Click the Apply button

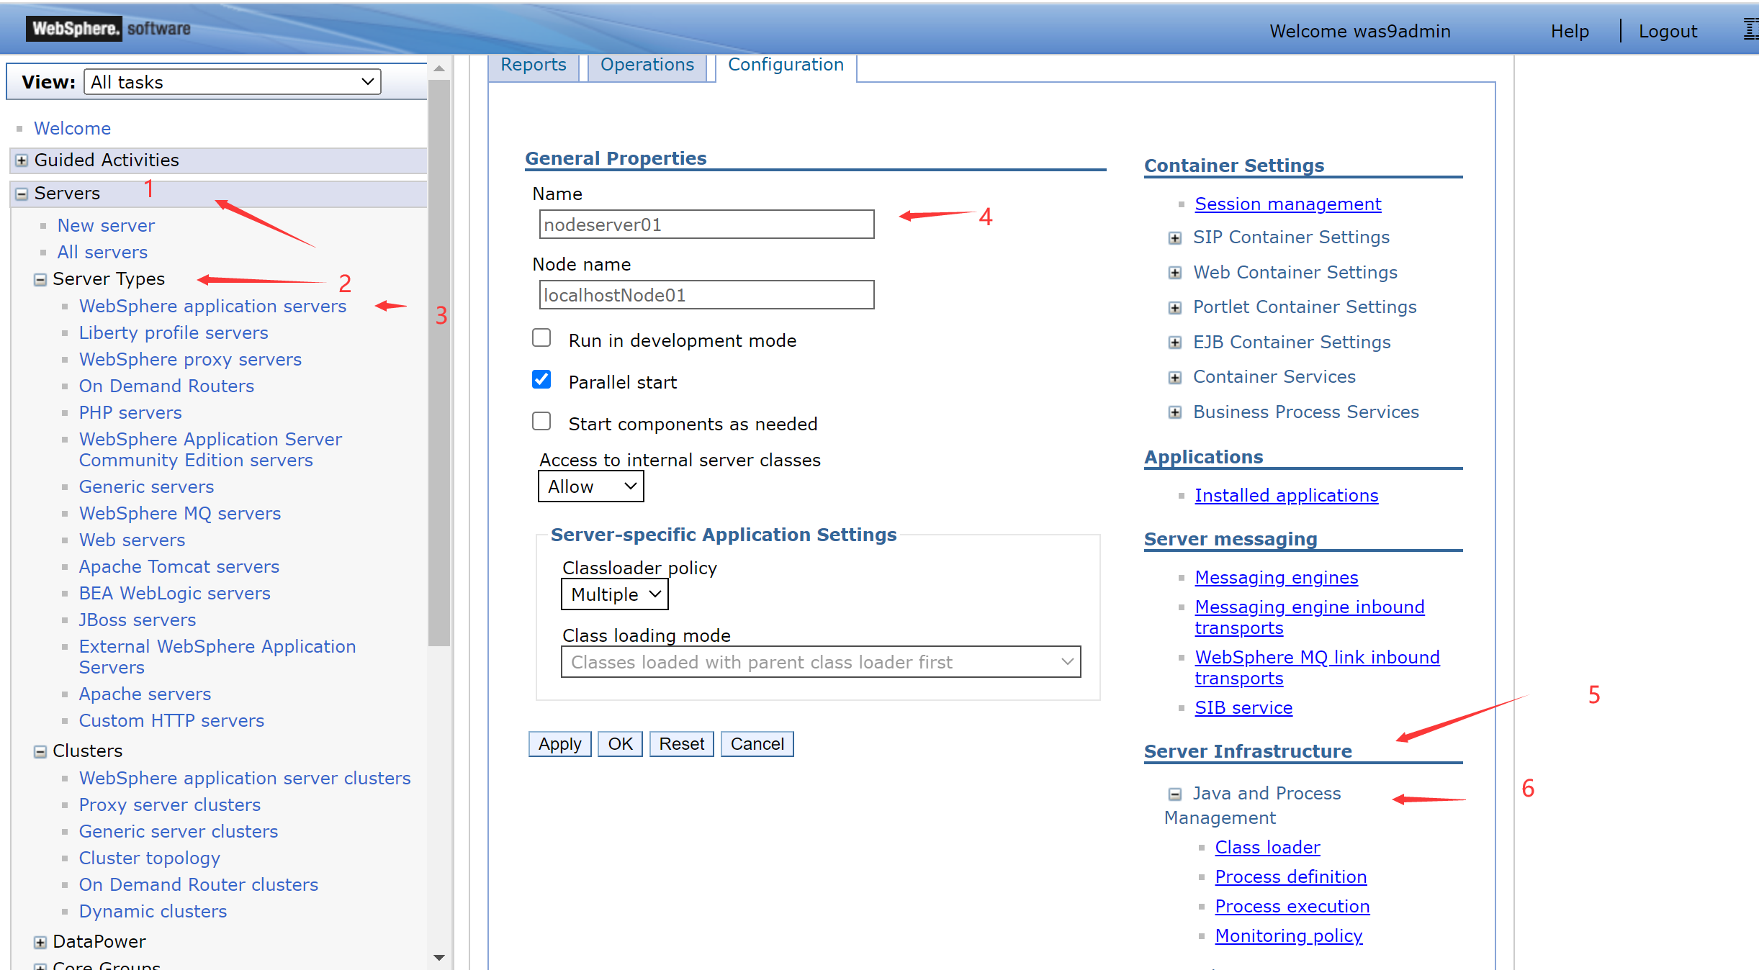pos(560,744)
